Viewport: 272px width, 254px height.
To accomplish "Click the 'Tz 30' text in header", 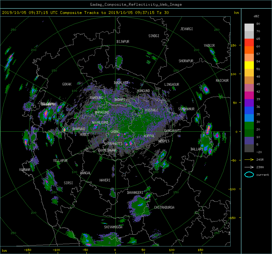I will (163, 13).
